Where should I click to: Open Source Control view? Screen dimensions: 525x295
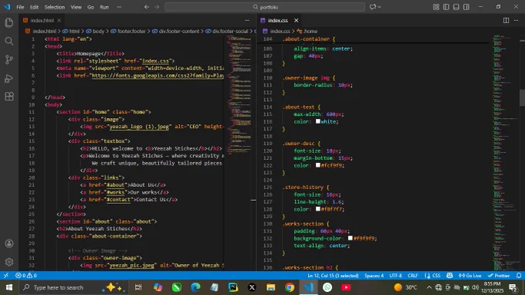pos(9,59)
